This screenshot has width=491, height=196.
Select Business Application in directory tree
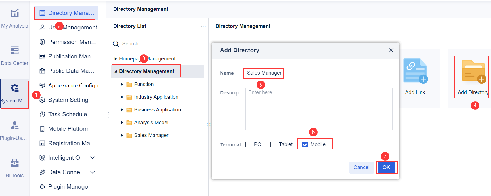click(x=157, y=110)
